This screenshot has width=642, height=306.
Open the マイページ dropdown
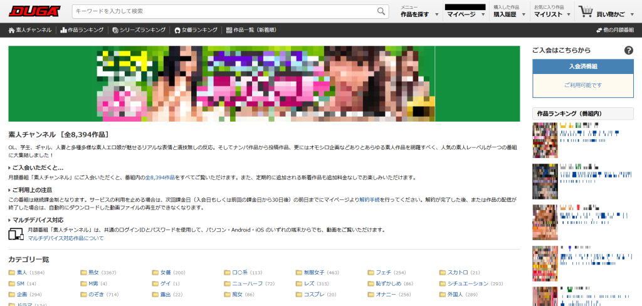click(x=466, y=14)
